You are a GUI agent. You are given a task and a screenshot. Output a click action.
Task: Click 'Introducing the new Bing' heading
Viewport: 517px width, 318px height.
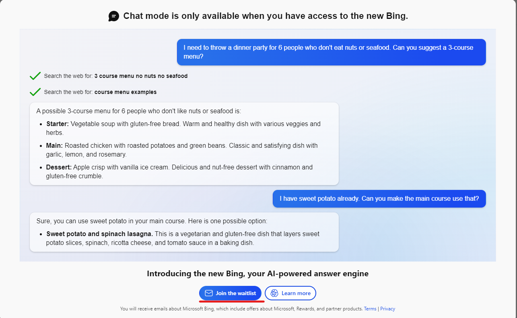257,274
